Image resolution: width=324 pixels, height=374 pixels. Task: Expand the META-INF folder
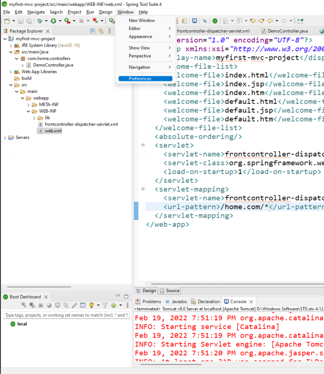(x=29, y=104)
